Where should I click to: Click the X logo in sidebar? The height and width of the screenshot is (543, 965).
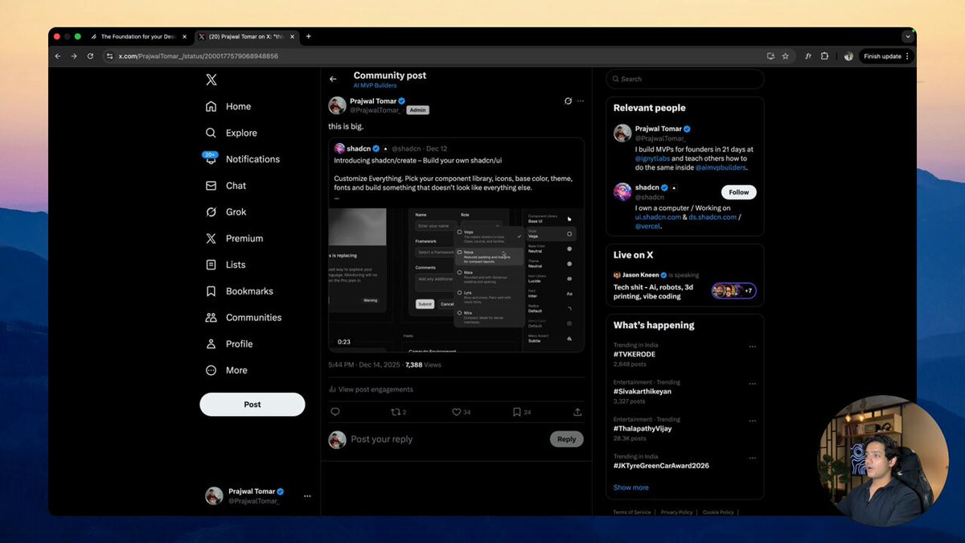pos(211,80)
